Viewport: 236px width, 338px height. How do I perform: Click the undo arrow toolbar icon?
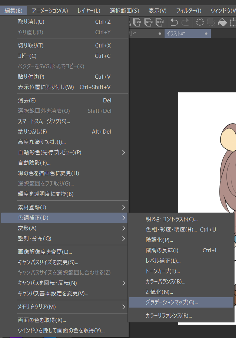pyautogui.click(x=174, y=22)
